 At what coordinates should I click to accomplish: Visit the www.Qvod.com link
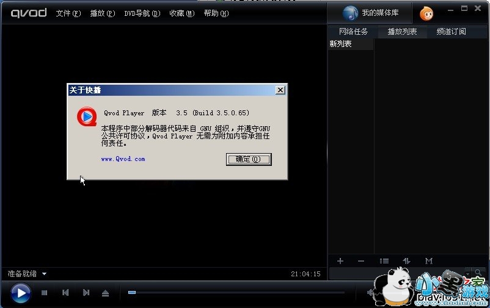click(123, 159)
